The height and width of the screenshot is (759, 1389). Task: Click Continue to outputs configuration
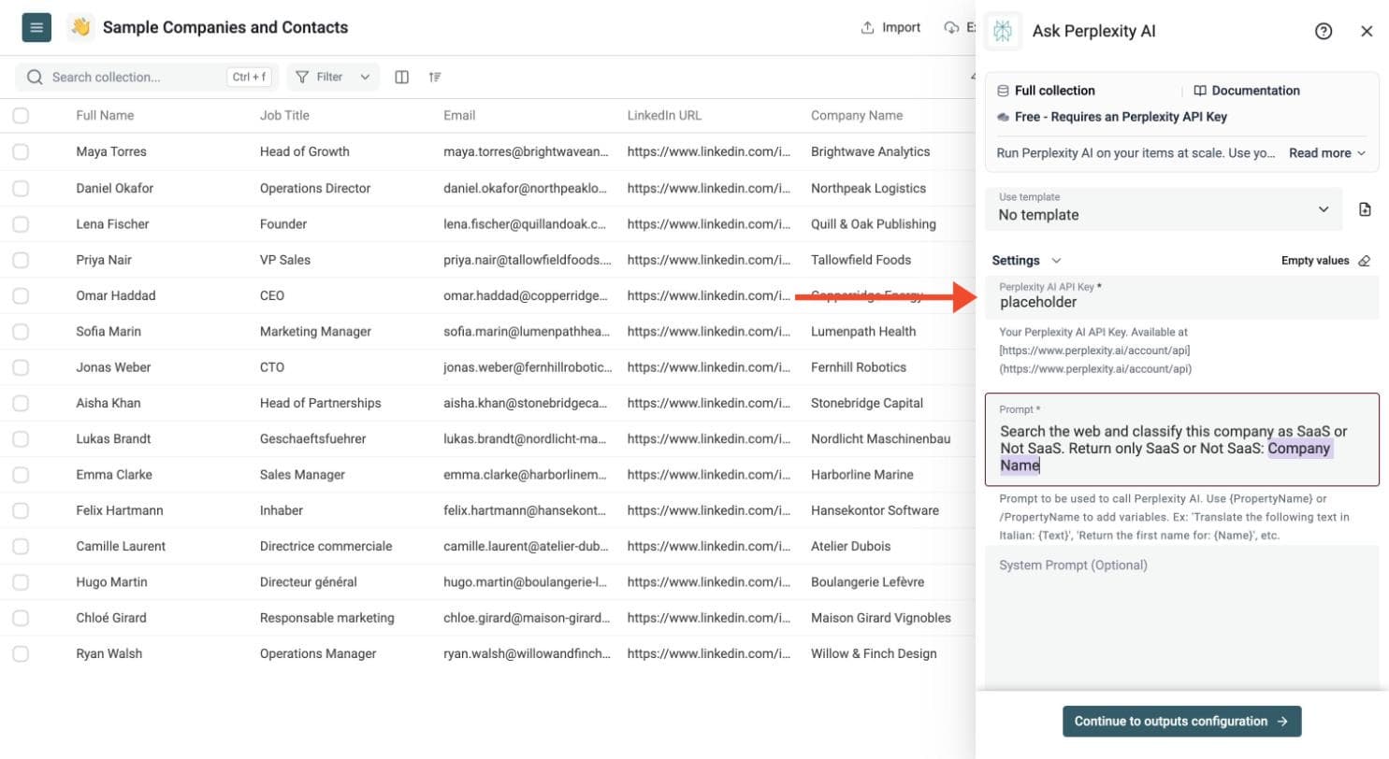[x=1182, y=722]
